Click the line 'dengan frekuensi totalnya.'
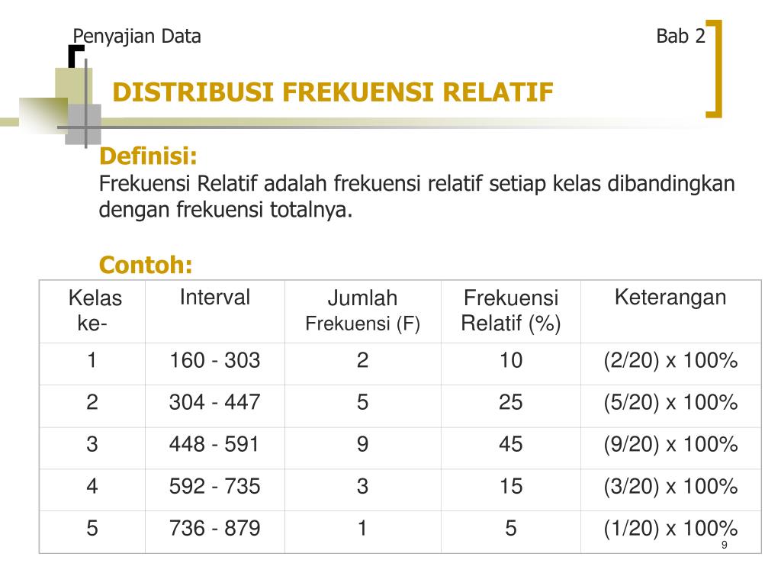The image size is (781, 586). pyautogui.click(x=226, y=209)
